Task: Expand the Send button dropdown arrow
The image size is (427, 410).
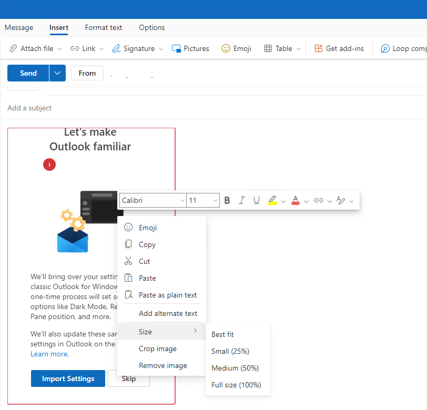Action: click(x=57, y=73)
